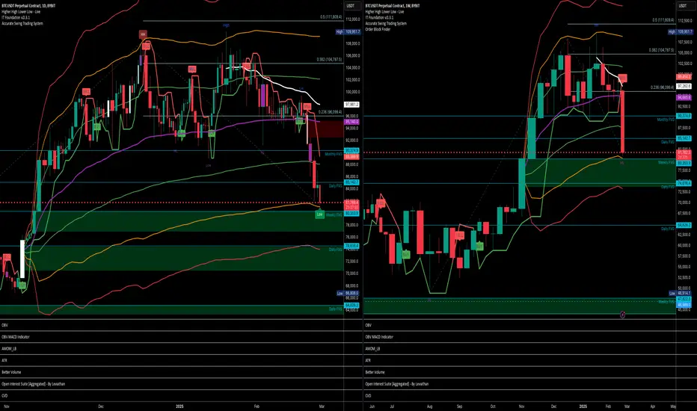Image resolution: width=697 pixels, height=411 pixels.
Task: Click the High 109,951.7 price label on 1W chart
Action: (x=680, y=32)
